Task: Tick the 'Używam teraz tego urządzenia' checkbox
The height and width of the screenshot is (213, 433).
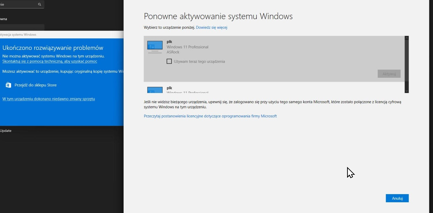Action: 169,61
